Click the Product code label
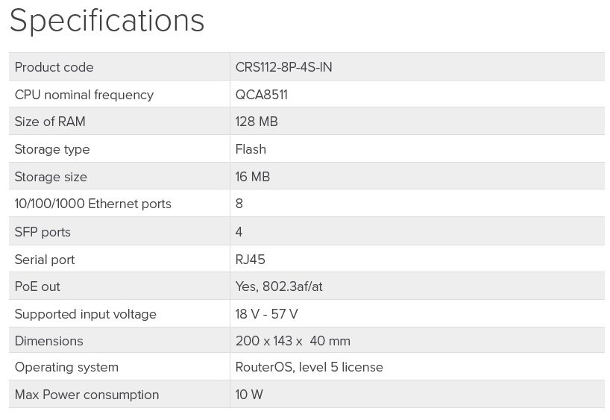This screenshot has height=420, width=610. click(x=54, y=67)
